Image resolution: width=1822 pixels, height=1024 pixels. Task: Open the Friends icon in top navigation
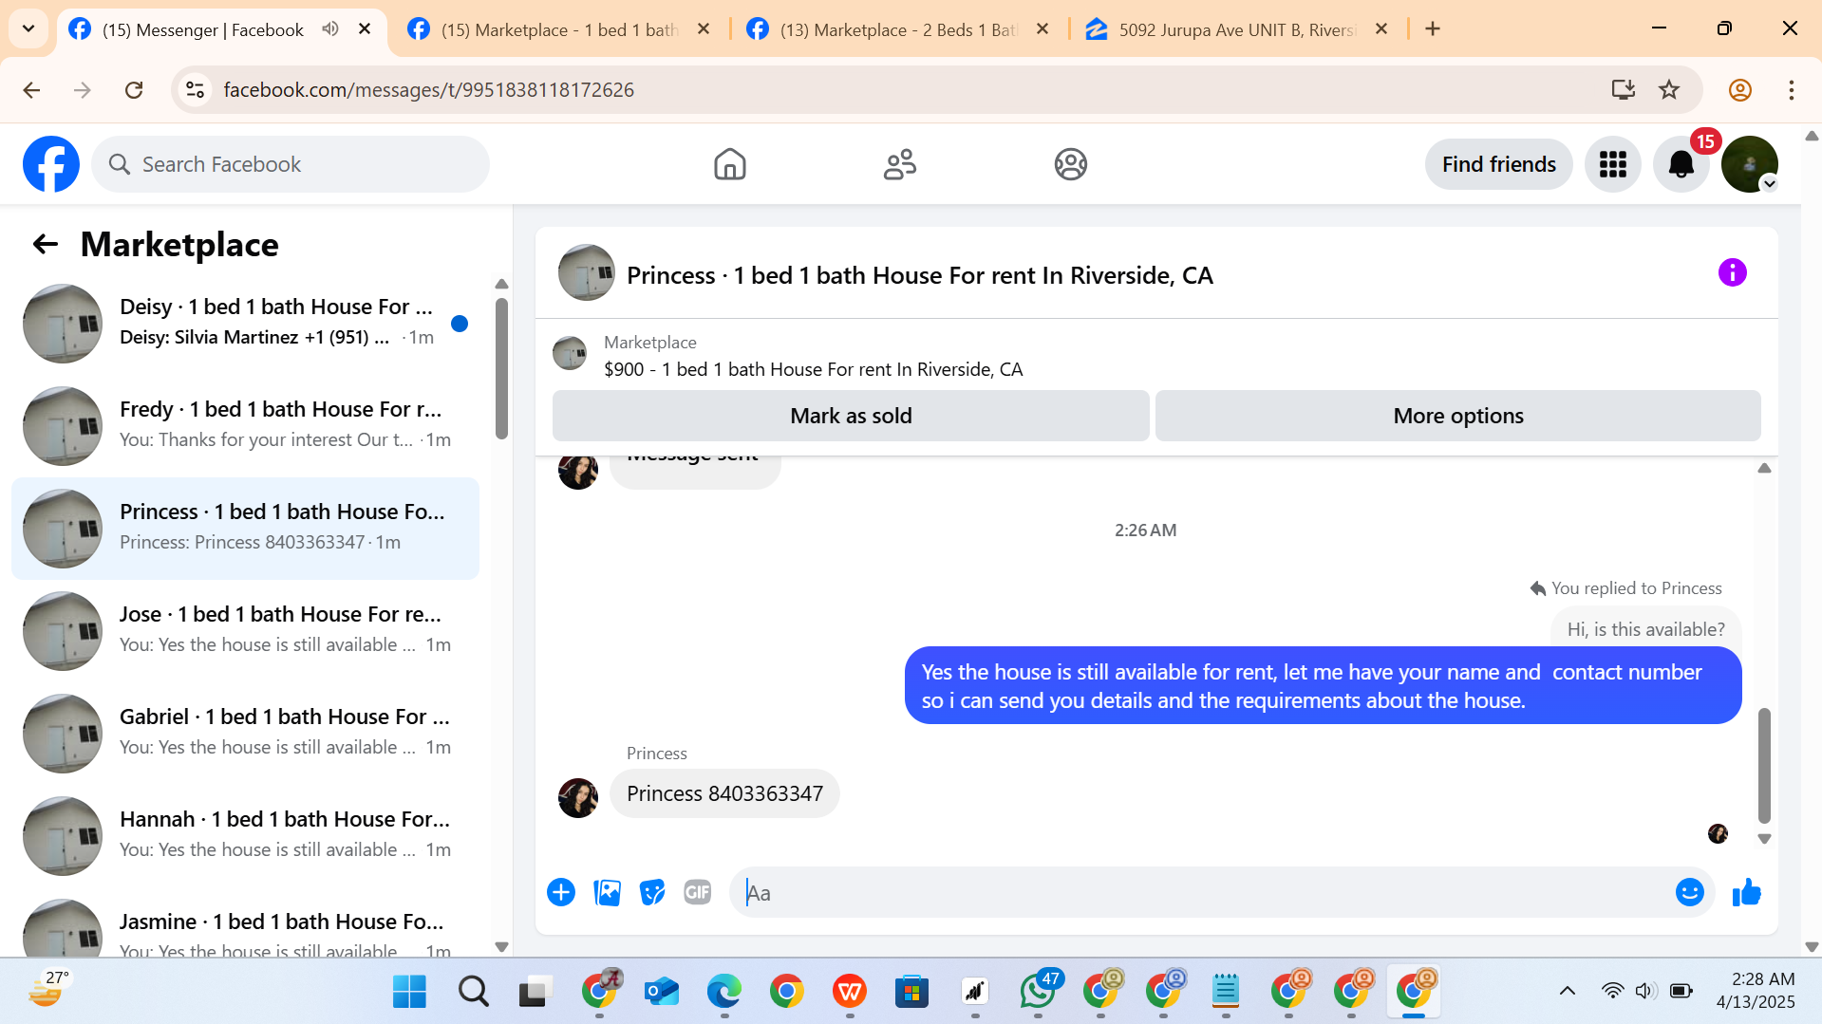(900, 164)
